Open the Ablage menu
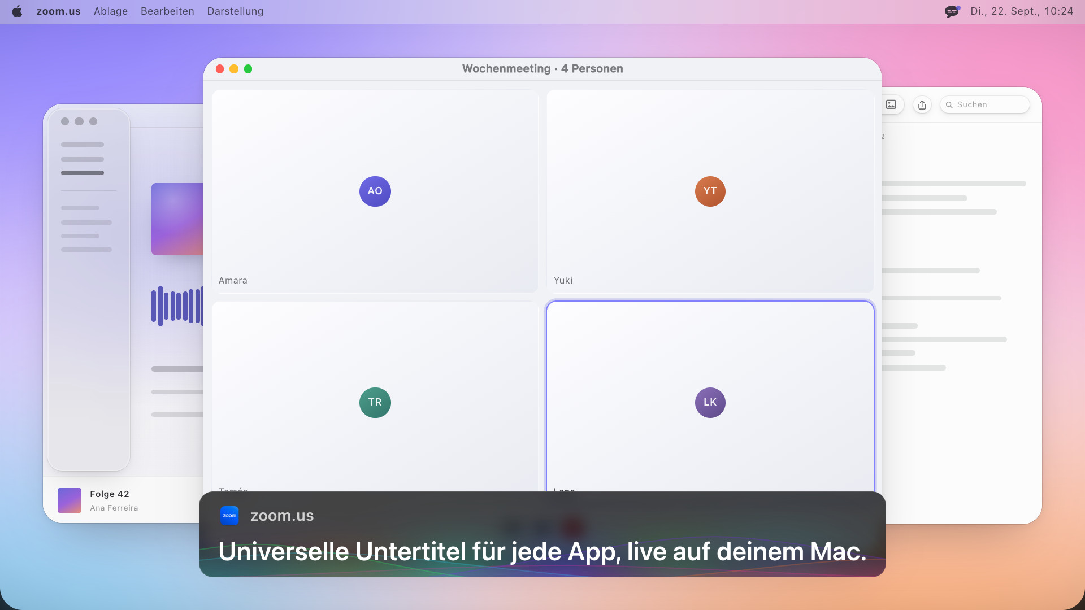This screenshot has width=1085, height=610. [x=111, y=11]
